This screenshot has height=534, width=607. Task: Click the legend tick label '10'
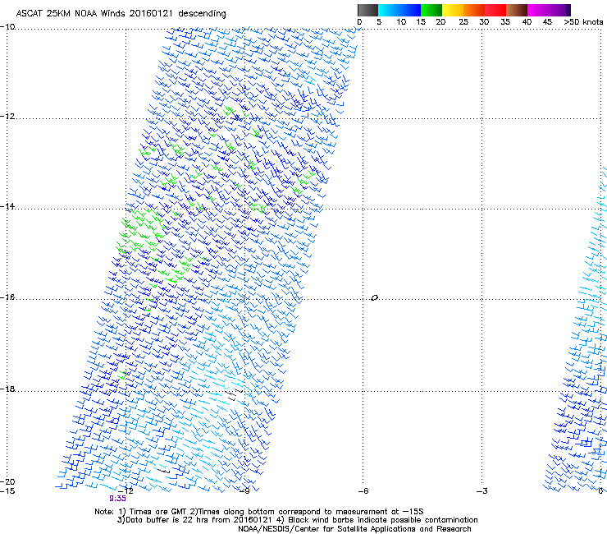click(401, 22)
